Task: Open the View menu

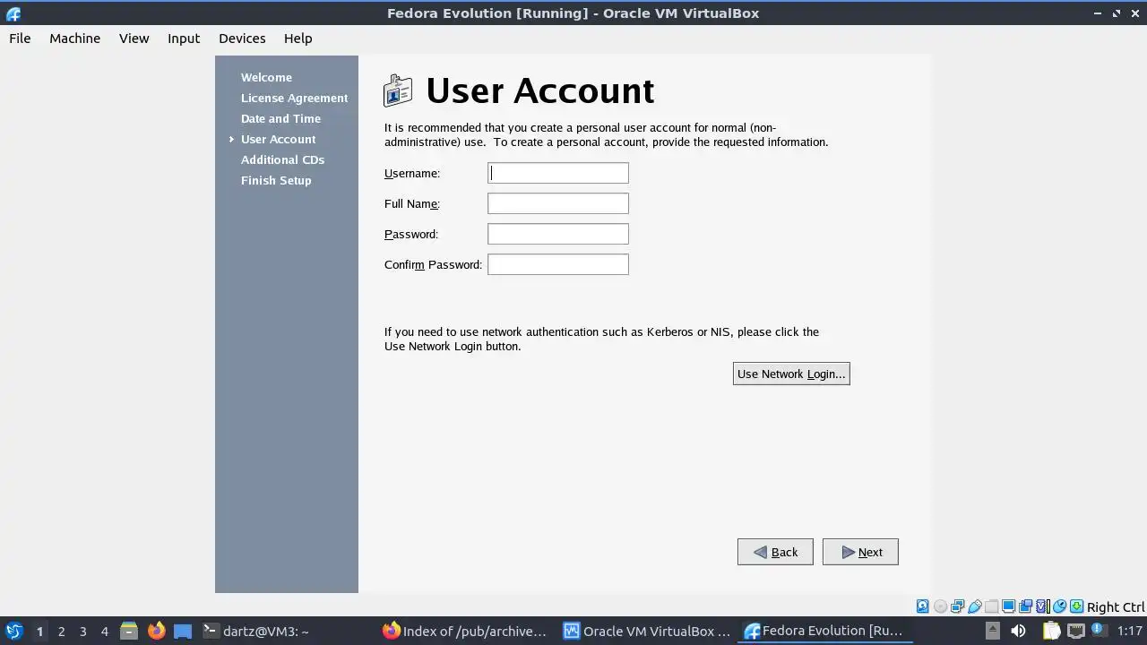Action: point(134,39)
